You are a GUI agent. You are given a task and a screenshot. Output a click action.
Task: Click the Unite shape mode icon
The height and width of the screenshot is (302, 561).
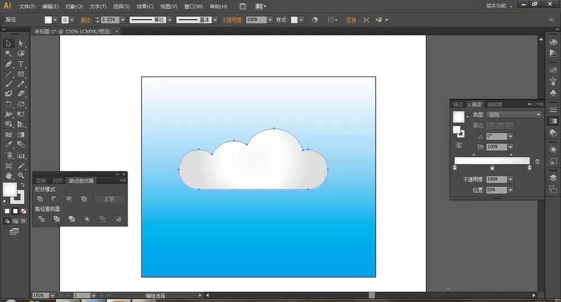pyautogui.click(x=40, y=199)
